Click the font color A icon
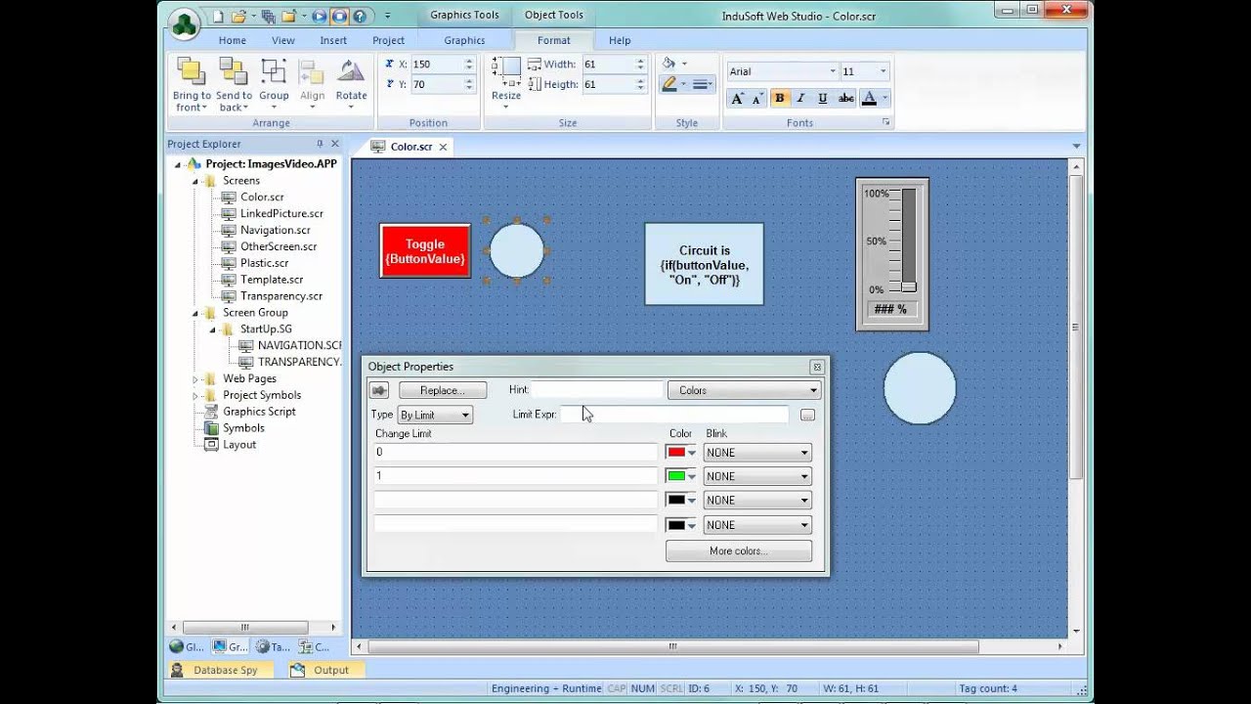1251x704 pixels. pos(869,98)
